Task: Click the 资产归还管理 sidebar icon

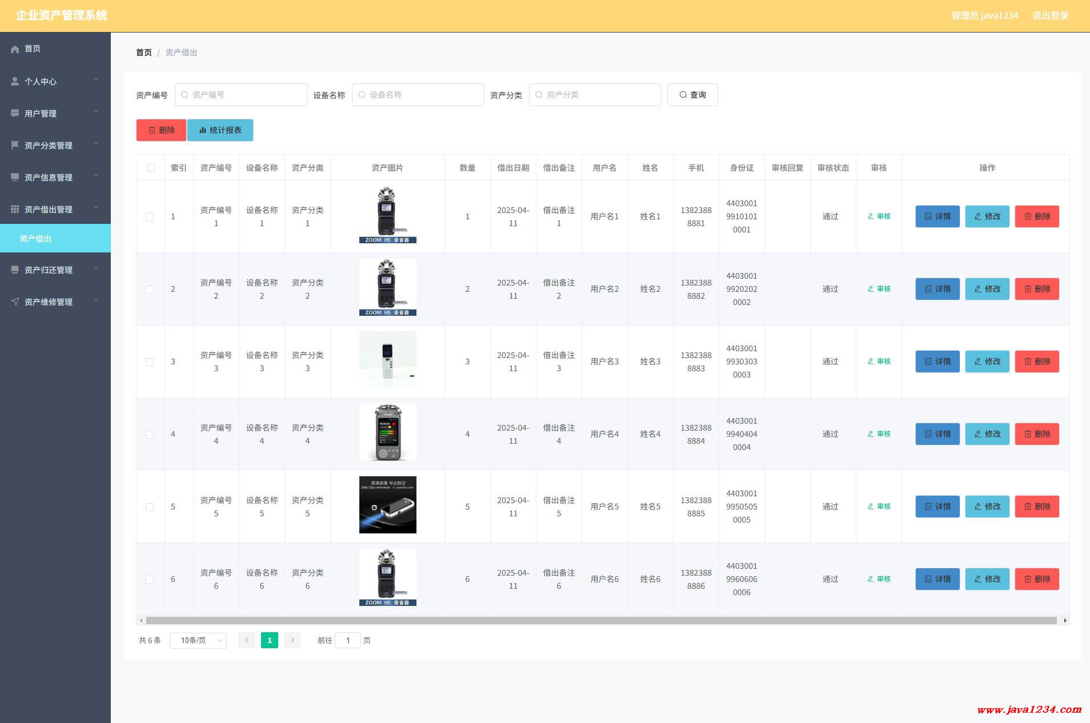Action: coord(15,270)
